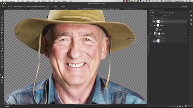
Task: Open layer filter Kind dropdown
Action: click(x=154, y=13)
